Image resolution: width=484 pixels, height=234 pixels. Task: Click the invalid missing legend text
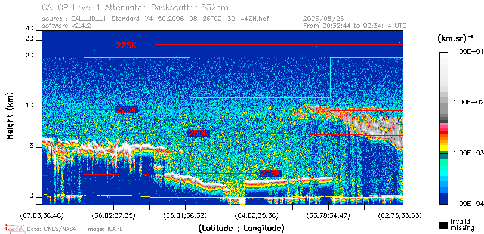point(463,224)
